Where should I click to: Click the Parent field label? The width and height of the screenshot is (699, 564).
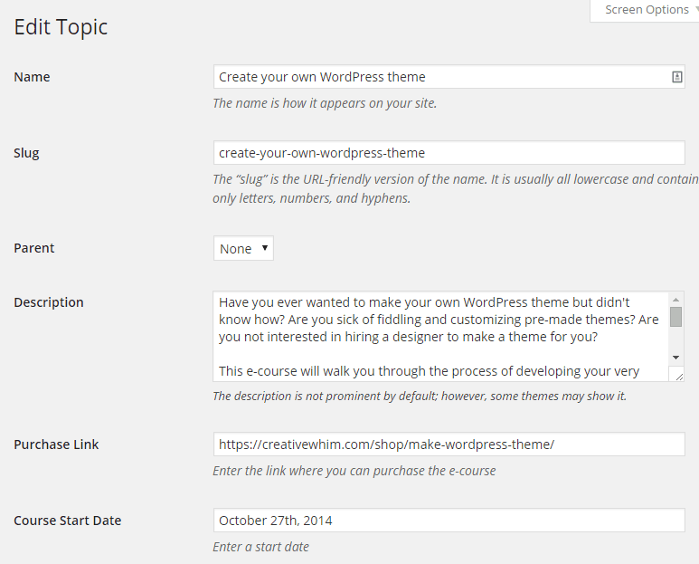tap(34, 248)
